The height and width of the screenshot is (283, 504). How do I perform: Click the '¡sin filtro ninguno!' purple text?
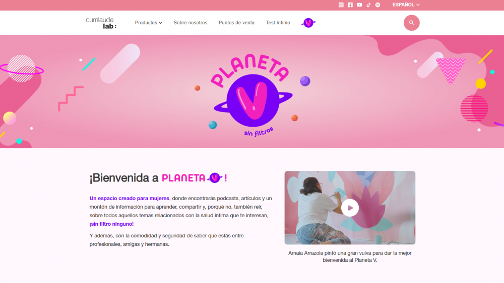pyautogui.click(x=111, y=224)
